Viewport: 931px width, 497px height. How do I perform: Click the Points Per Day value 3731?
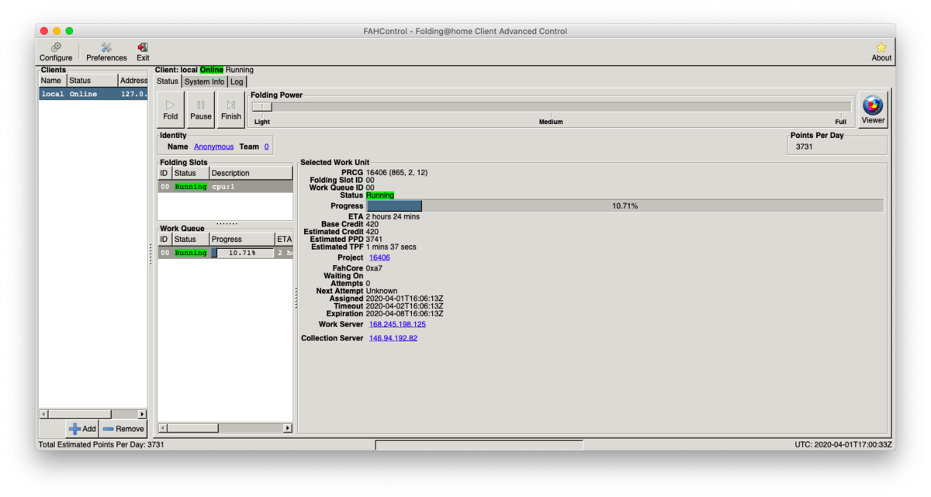pyautogui.click(x=804, y=146)
